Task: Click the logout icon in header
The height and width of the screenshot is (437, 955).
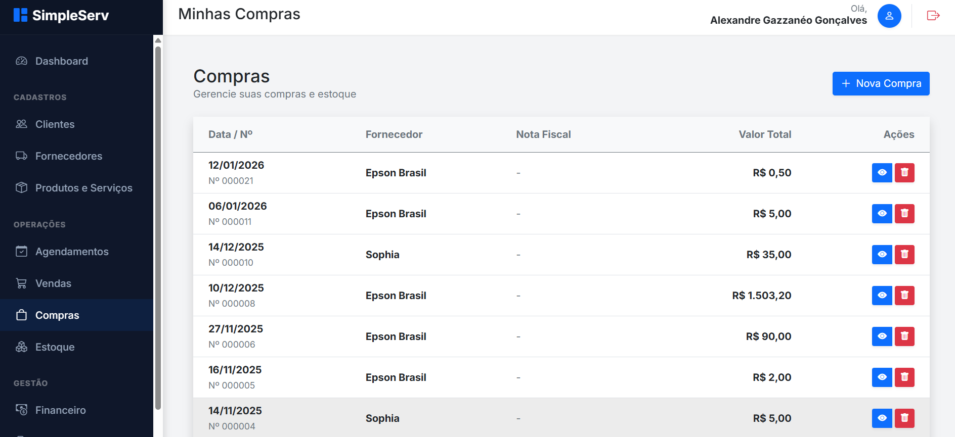Action: tap(933, 16)
